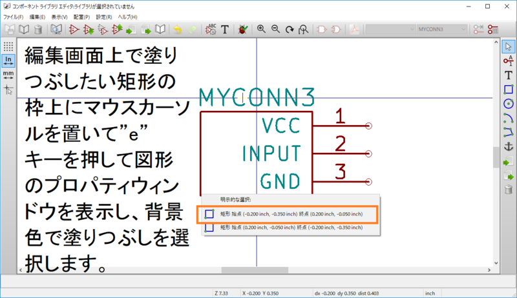Delete component from library trash icon

[38, 30]
